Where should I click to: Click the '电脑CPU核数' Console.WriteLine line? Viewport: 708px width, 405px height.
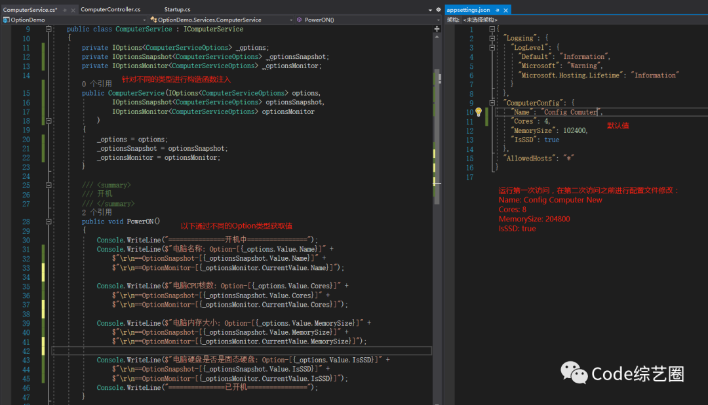[x=223, y=286]
